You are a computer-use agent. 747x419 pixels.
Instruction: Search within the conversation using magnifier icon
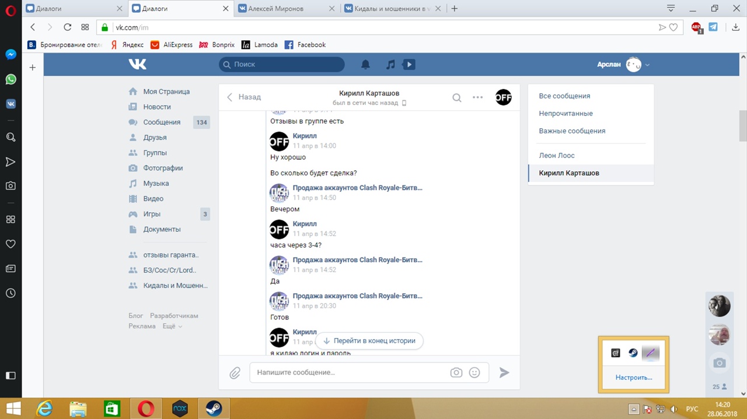[457, 97]
